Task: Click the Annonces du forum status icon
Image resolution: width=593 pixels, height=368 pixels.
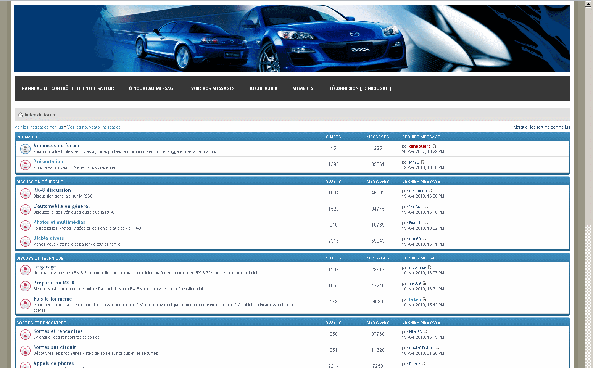Action: pyautogui.click(x=25, y=149)
